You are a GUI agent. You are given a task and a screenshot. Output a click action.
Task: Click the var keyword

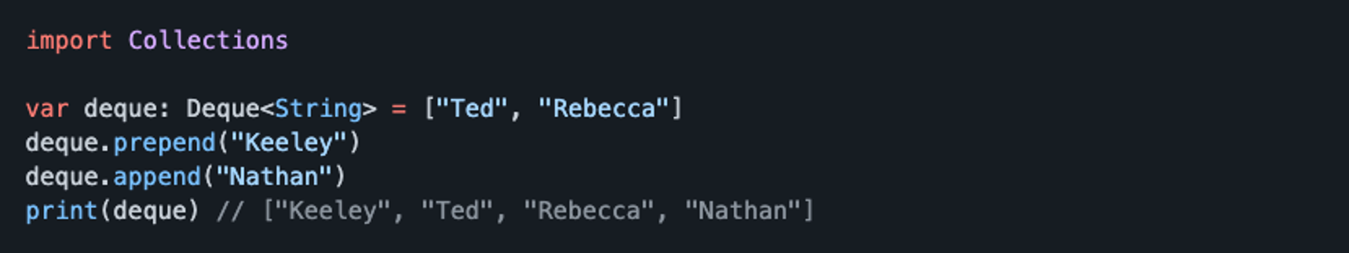click(47, 109)
